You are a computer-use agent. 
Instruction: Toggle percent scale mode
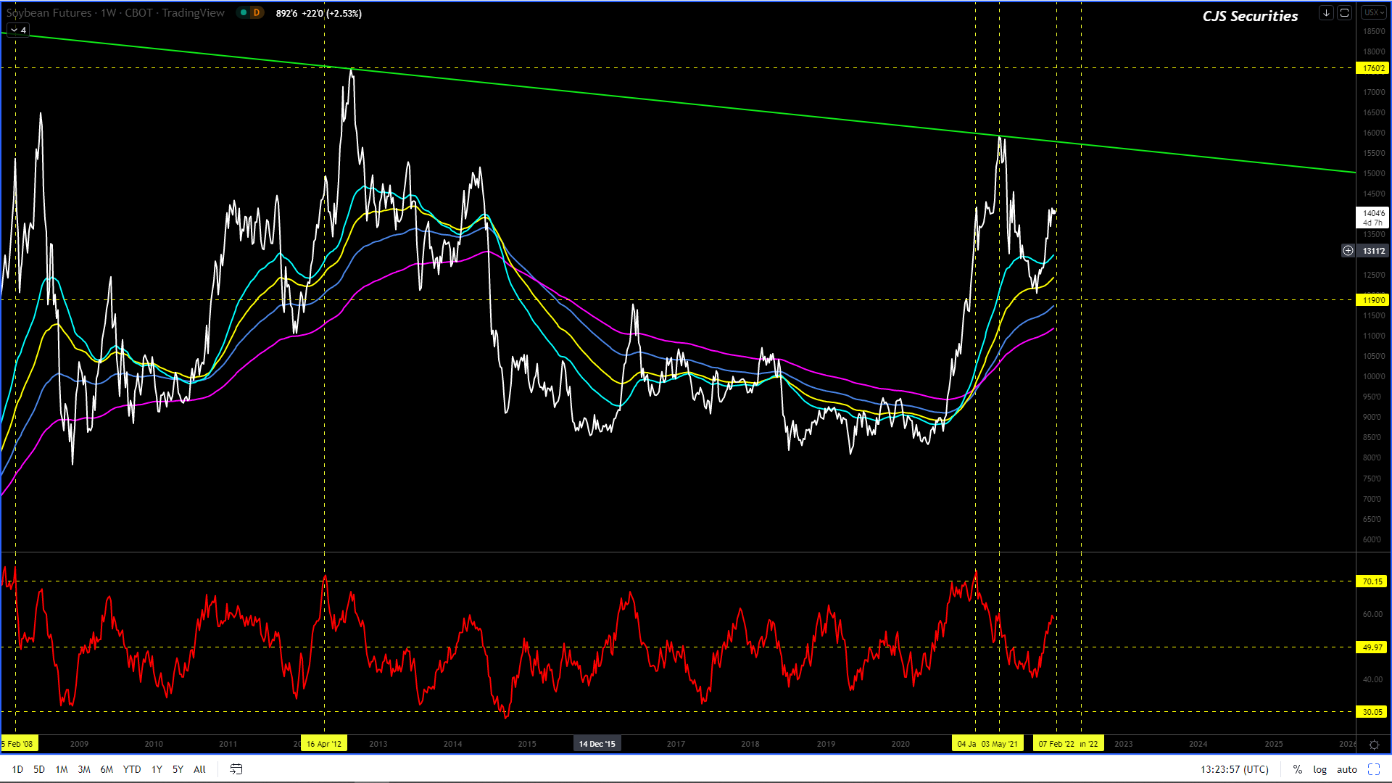point(1297,769)
